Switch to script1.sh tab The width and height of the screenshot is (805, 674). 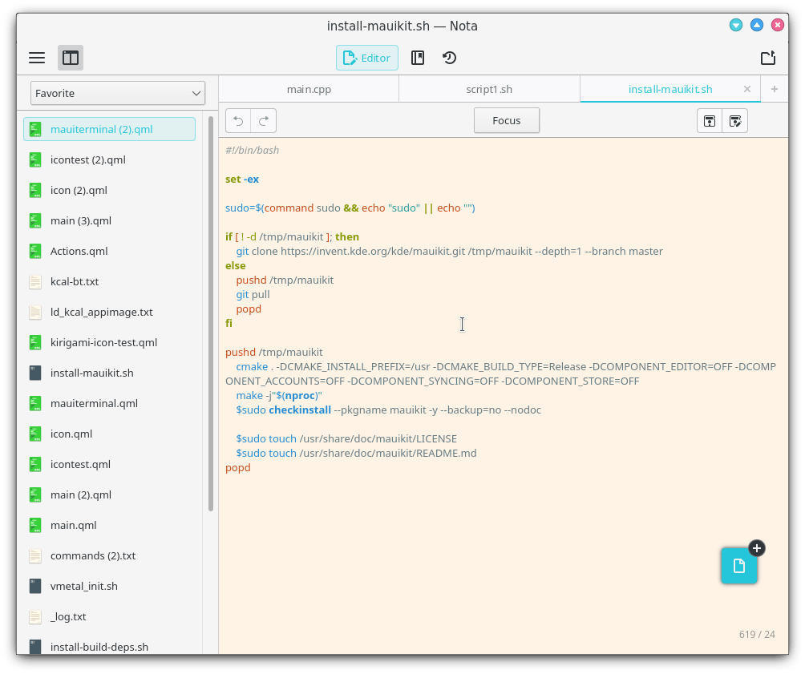(489, 89)
